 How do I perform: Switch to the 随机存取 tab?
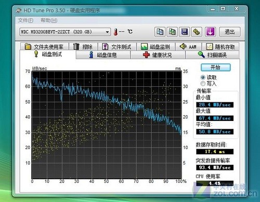(220, 47)
